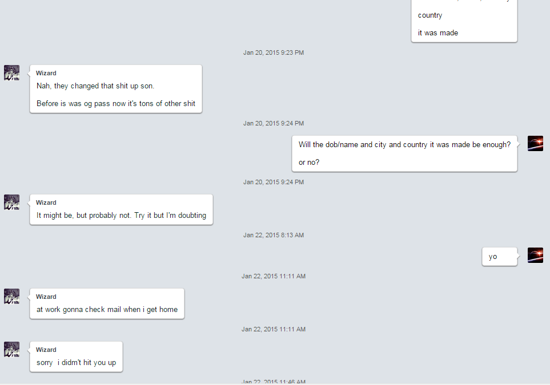Click Wizard's avatar beside "Nah, they changed" message
This screenshot has width=550, height=385.
coord(11,73)
